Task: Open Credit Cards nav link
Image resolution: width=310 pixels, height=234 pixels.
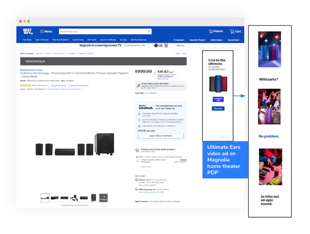Action: point(78,40)
